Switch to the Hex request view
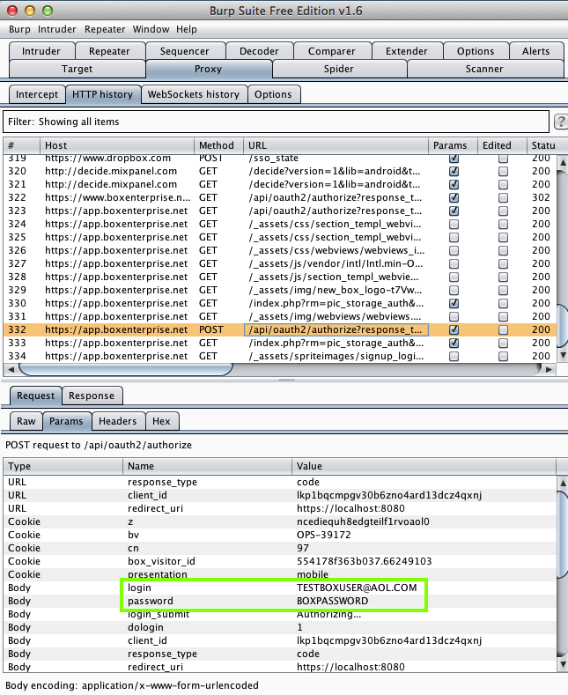This screenshot has height=695, width=568. point(161,421)
